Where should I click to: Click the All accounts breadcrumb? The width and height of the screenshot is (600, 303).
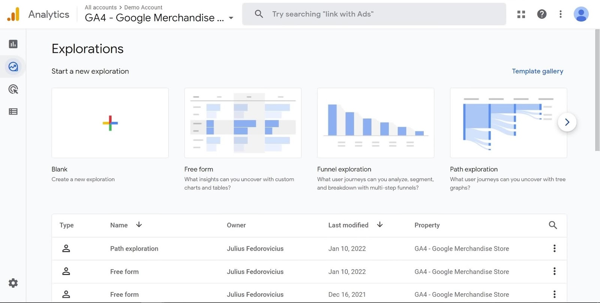point(101,7)
